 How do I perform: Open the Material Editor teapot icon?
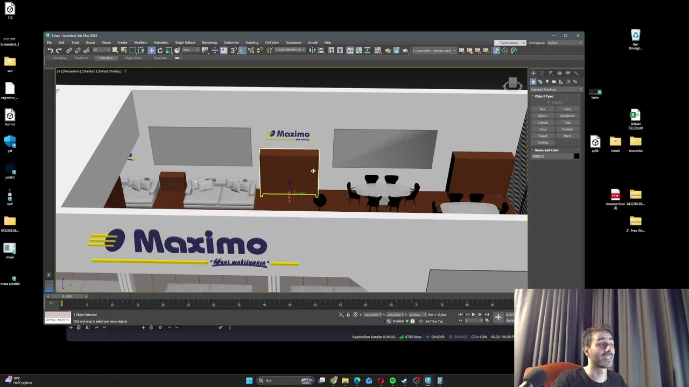pyautogui.click(x=377, y=51)
